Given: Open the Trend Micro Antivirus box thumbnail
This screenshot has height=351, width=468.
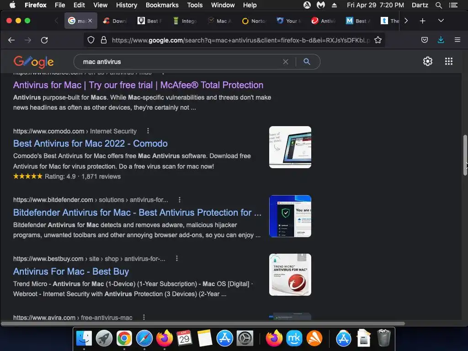Looking at the screenshot, I should [x=290, y=275].
